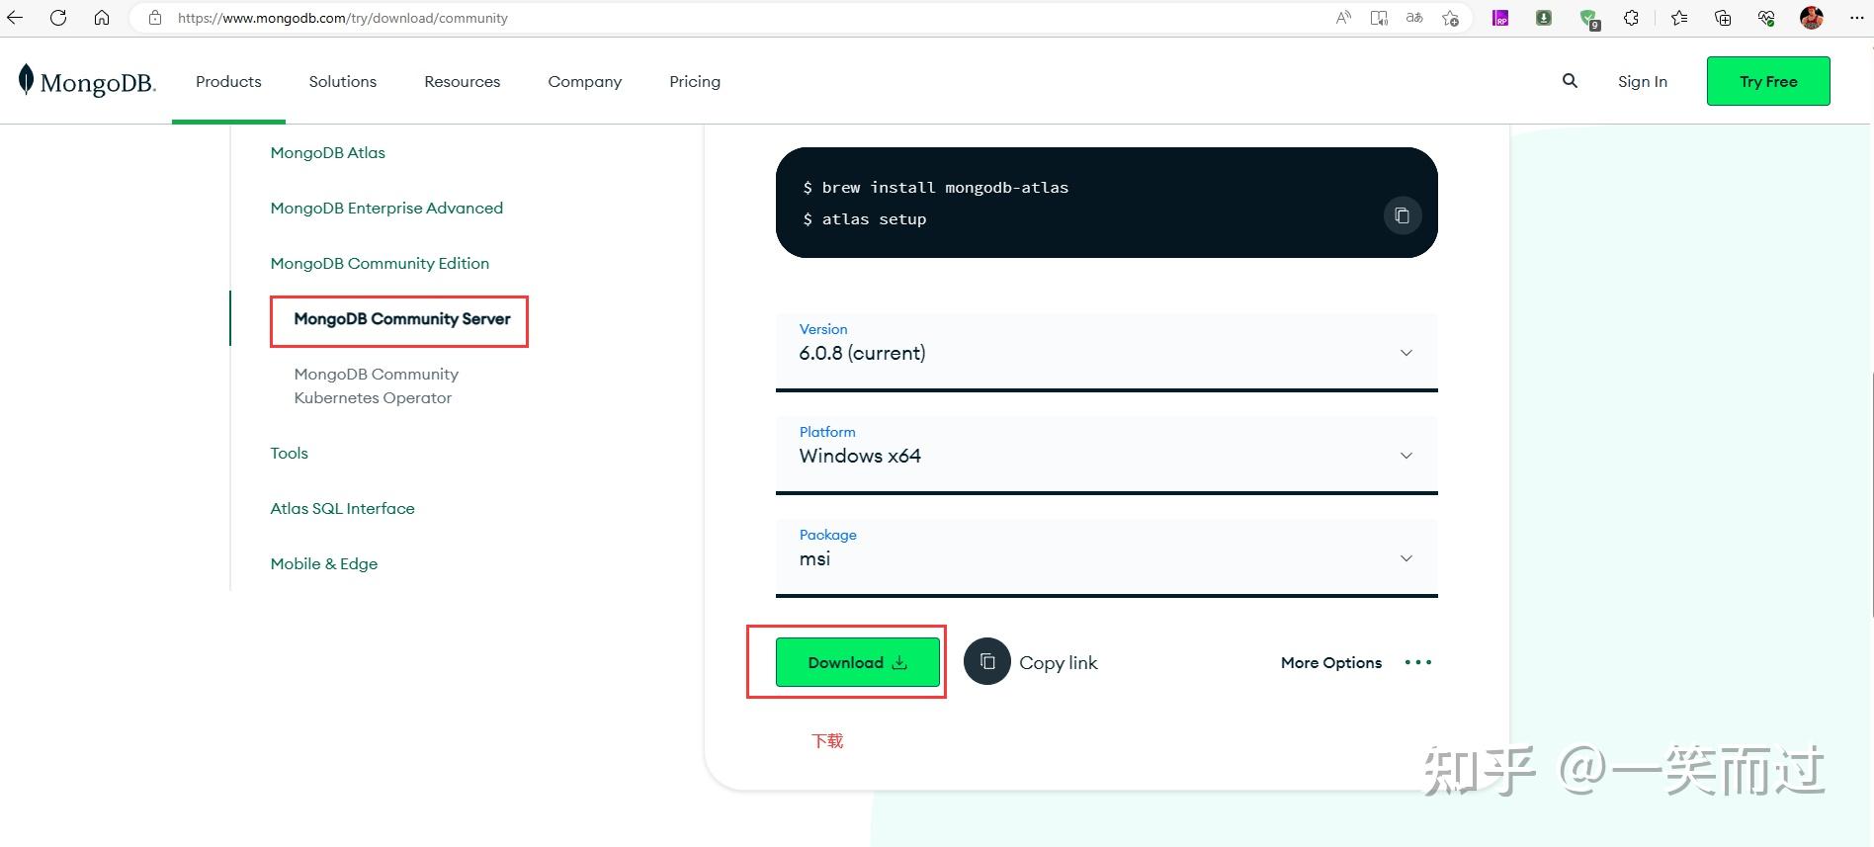Download the MongoDB msi installer
This screenshot has width=1874, height=847.
click(x=858, y=662)
